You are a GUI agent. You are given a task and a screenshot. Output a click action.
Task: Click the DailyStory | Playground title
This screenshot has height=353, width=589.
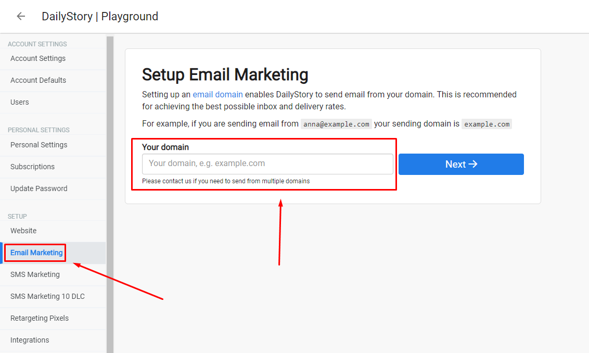100,17
